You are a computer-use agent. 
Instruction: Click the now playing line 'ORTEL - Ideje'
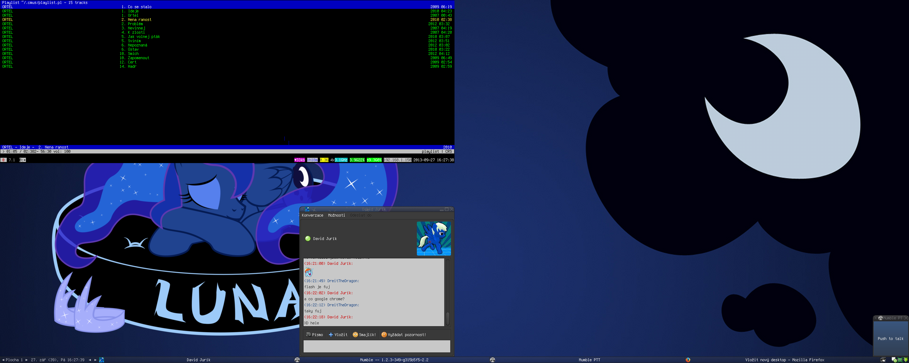[x=227, y=147]
